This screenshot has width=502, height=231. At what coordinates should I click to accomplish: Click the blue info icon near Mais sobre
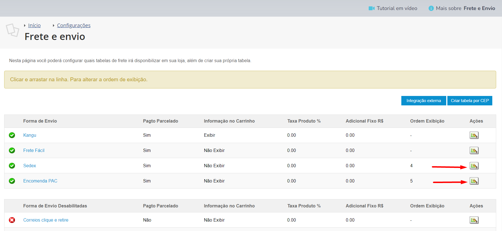(x=431, y=8)
